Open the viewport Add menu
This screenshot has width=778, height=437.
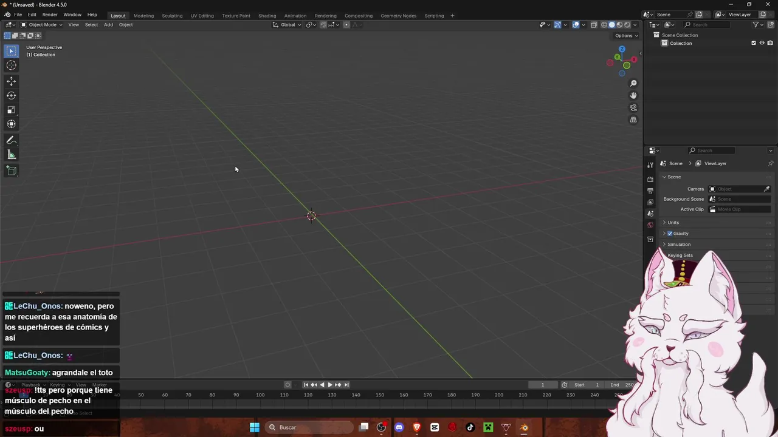(x=108, y=24)
